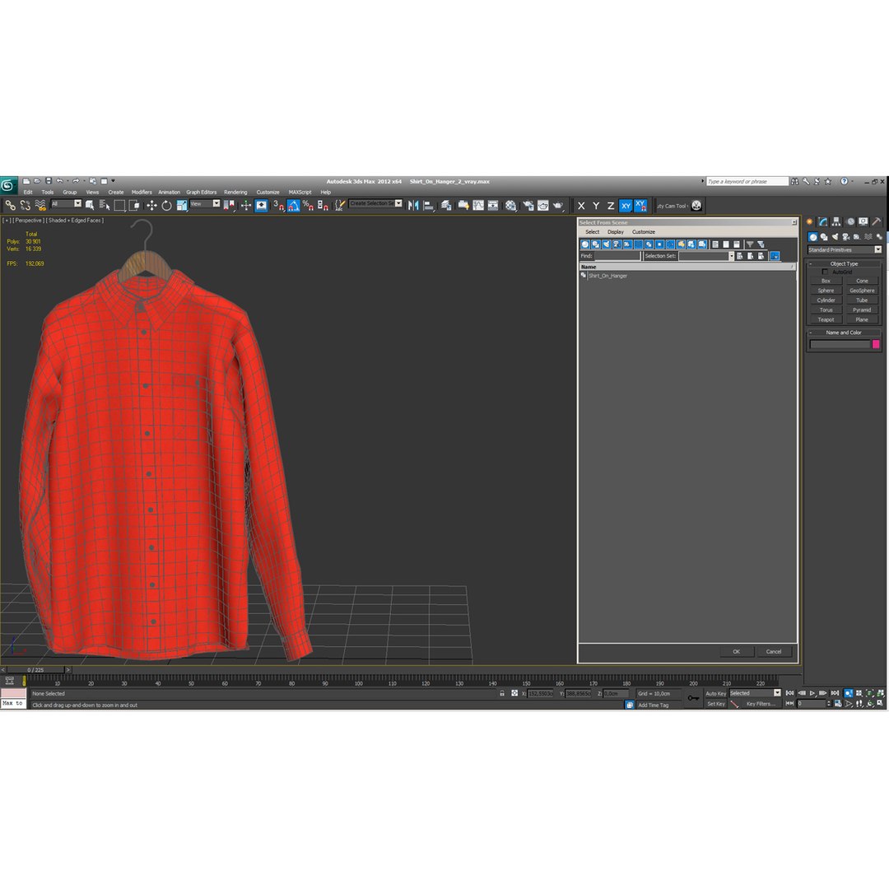The image size is (889, 889).
Task: Toggle Spinner Snap Toggle
Action: [x=323, y=205]
